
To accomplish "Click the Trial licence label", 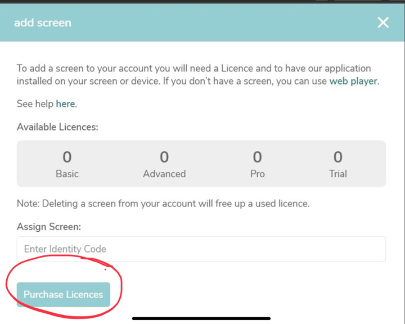I will click(337, 174).
